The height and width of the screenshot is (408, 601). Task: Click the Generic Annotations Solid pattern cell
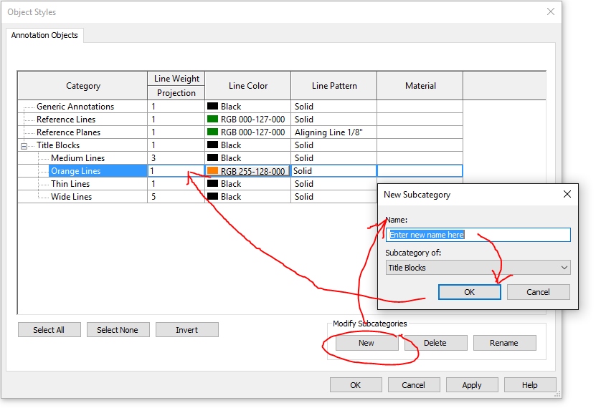pos(333,107)
